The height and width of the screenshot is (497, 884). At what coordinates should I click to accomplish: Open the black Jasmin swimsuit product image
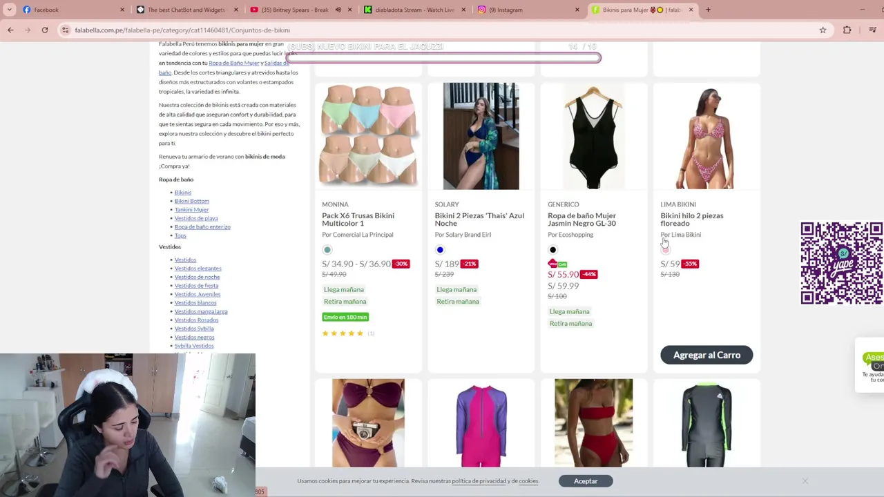[594, 136]
